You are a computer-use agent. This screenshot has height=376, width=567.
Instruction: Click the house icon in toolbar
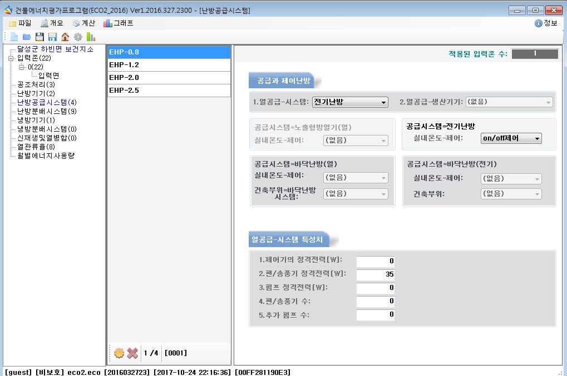tap(65, 37)
